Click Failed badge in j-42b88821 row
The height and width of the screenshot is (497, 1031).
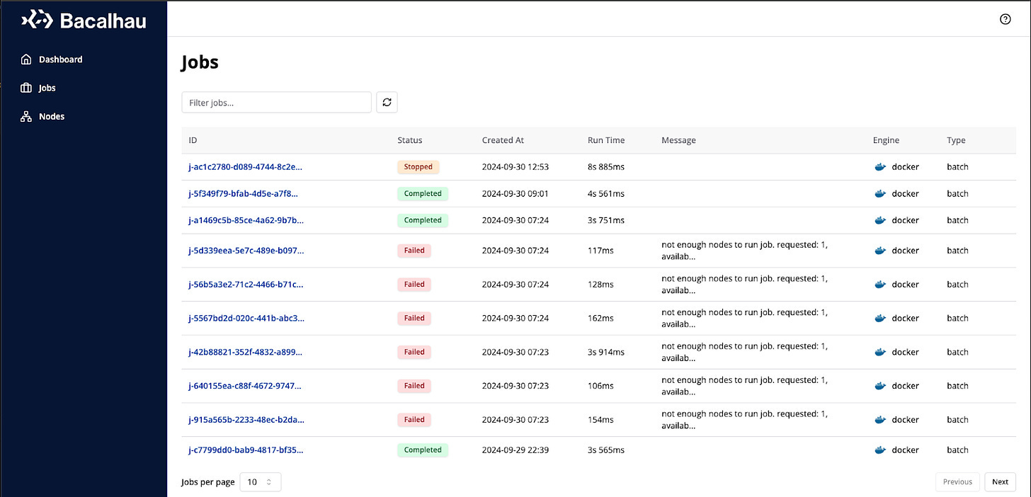(x=414, y=352)
